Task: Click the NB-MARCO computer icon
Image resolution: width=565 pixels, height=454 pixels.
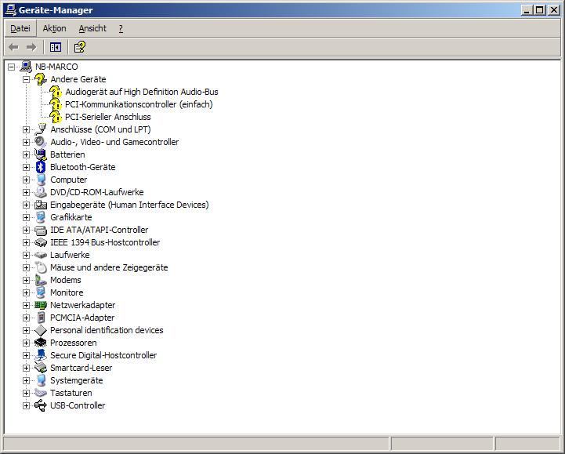Action: click(27, 67)
